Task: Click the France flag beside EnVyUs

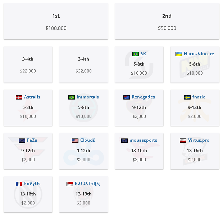Action: coord(19,184)
